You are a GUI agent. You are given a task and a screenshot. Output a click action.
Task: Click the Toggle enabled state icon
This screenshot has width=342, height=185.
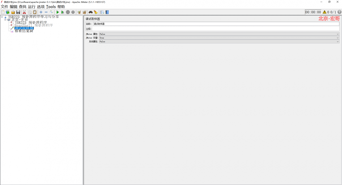point(51,12)
